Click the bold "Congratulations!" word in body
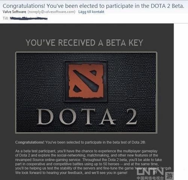The width and height of the screenshot is (188, 180). [x=30, y=142]
